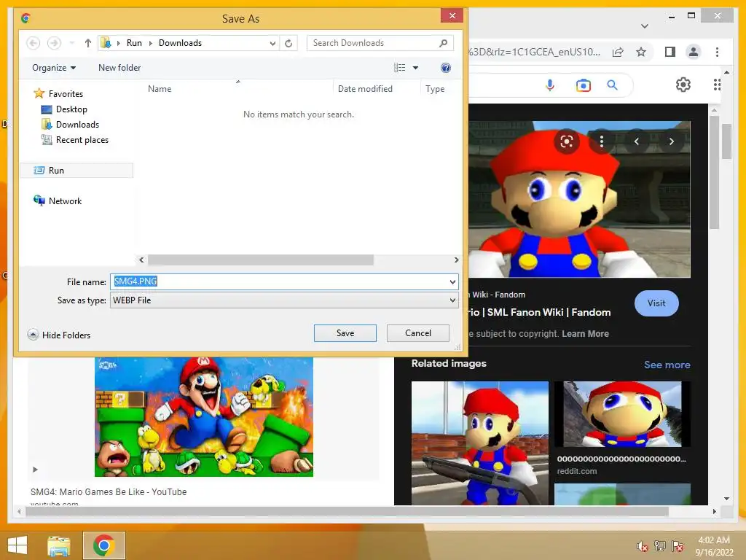Search by voice microphone icon
The image size is (746, 560).
[550, 85]
